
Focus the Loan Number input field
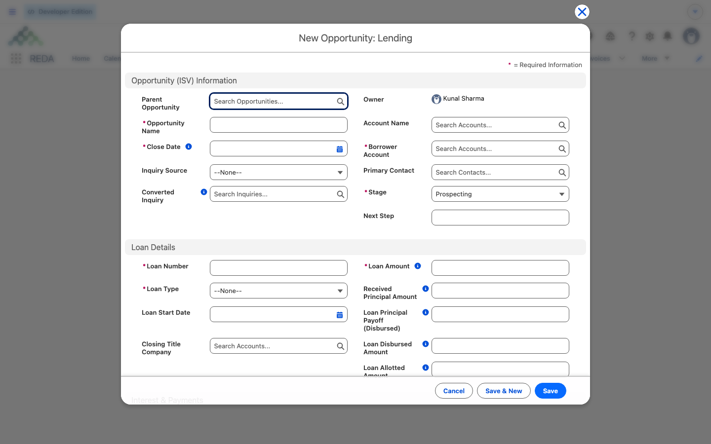point(278,268)
